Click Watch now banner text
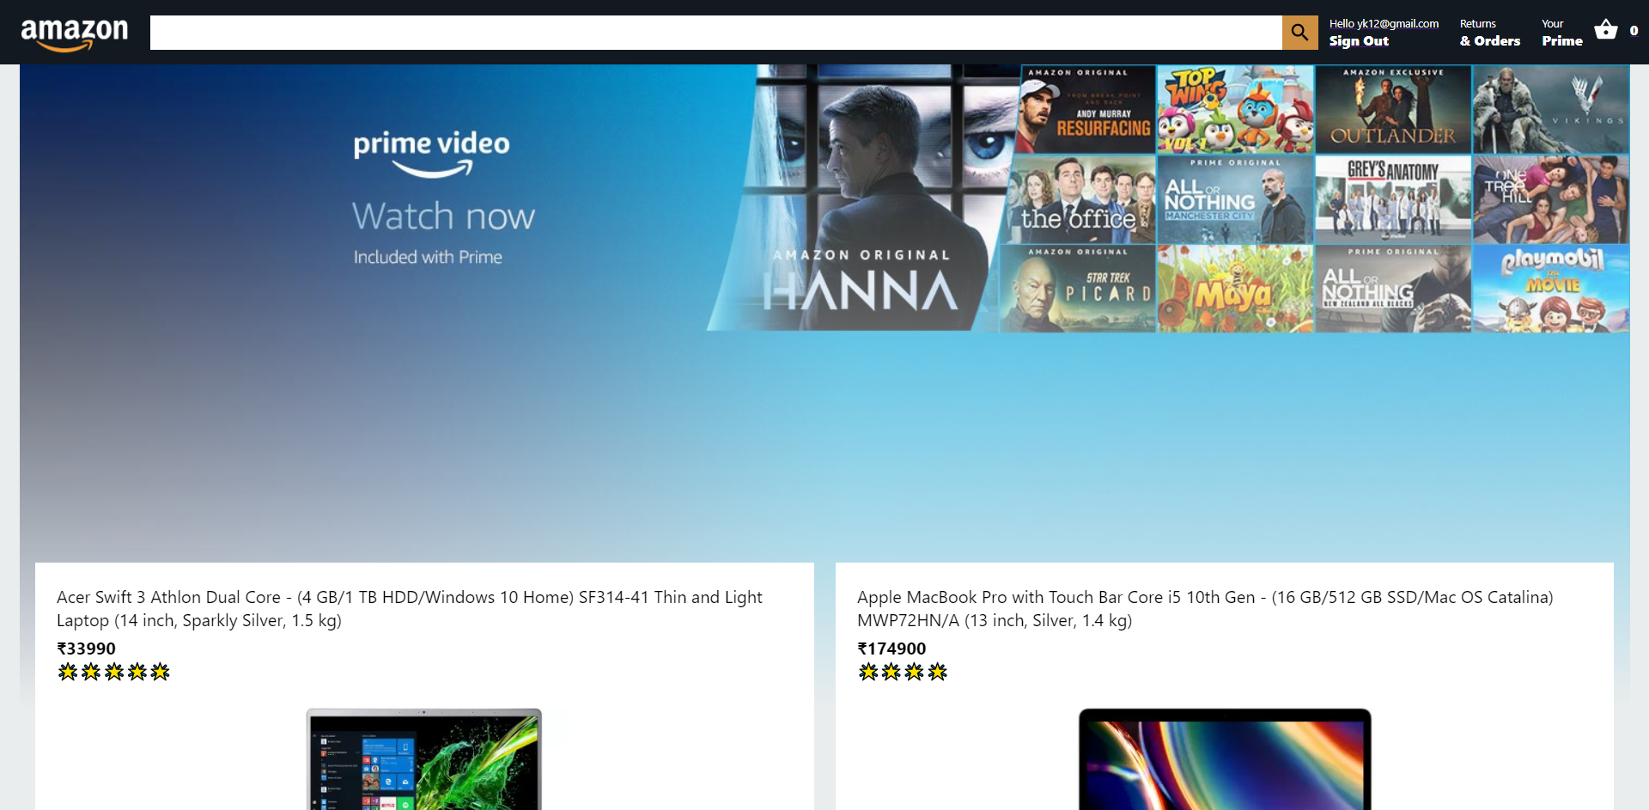1649x810 pixels. (x=443, y=216)
